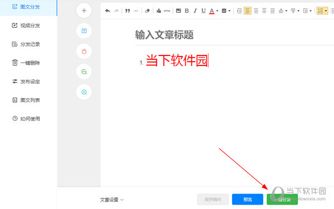This screenshot has width=334, height=209.
Task: Insert a blockquote with the quote icon
Action: (x=127, y=11)
